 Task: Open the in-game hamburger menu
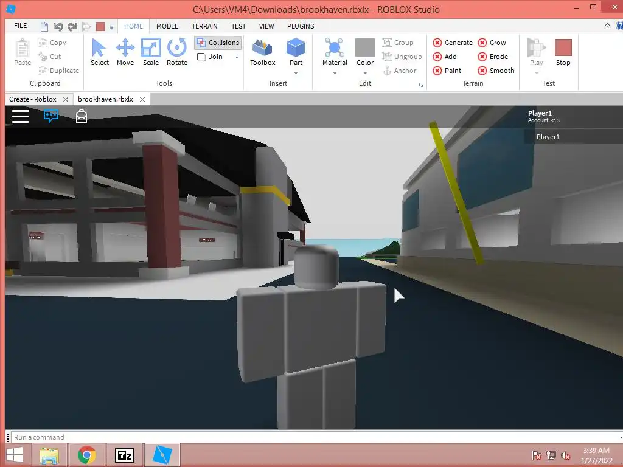click(21, 116)
